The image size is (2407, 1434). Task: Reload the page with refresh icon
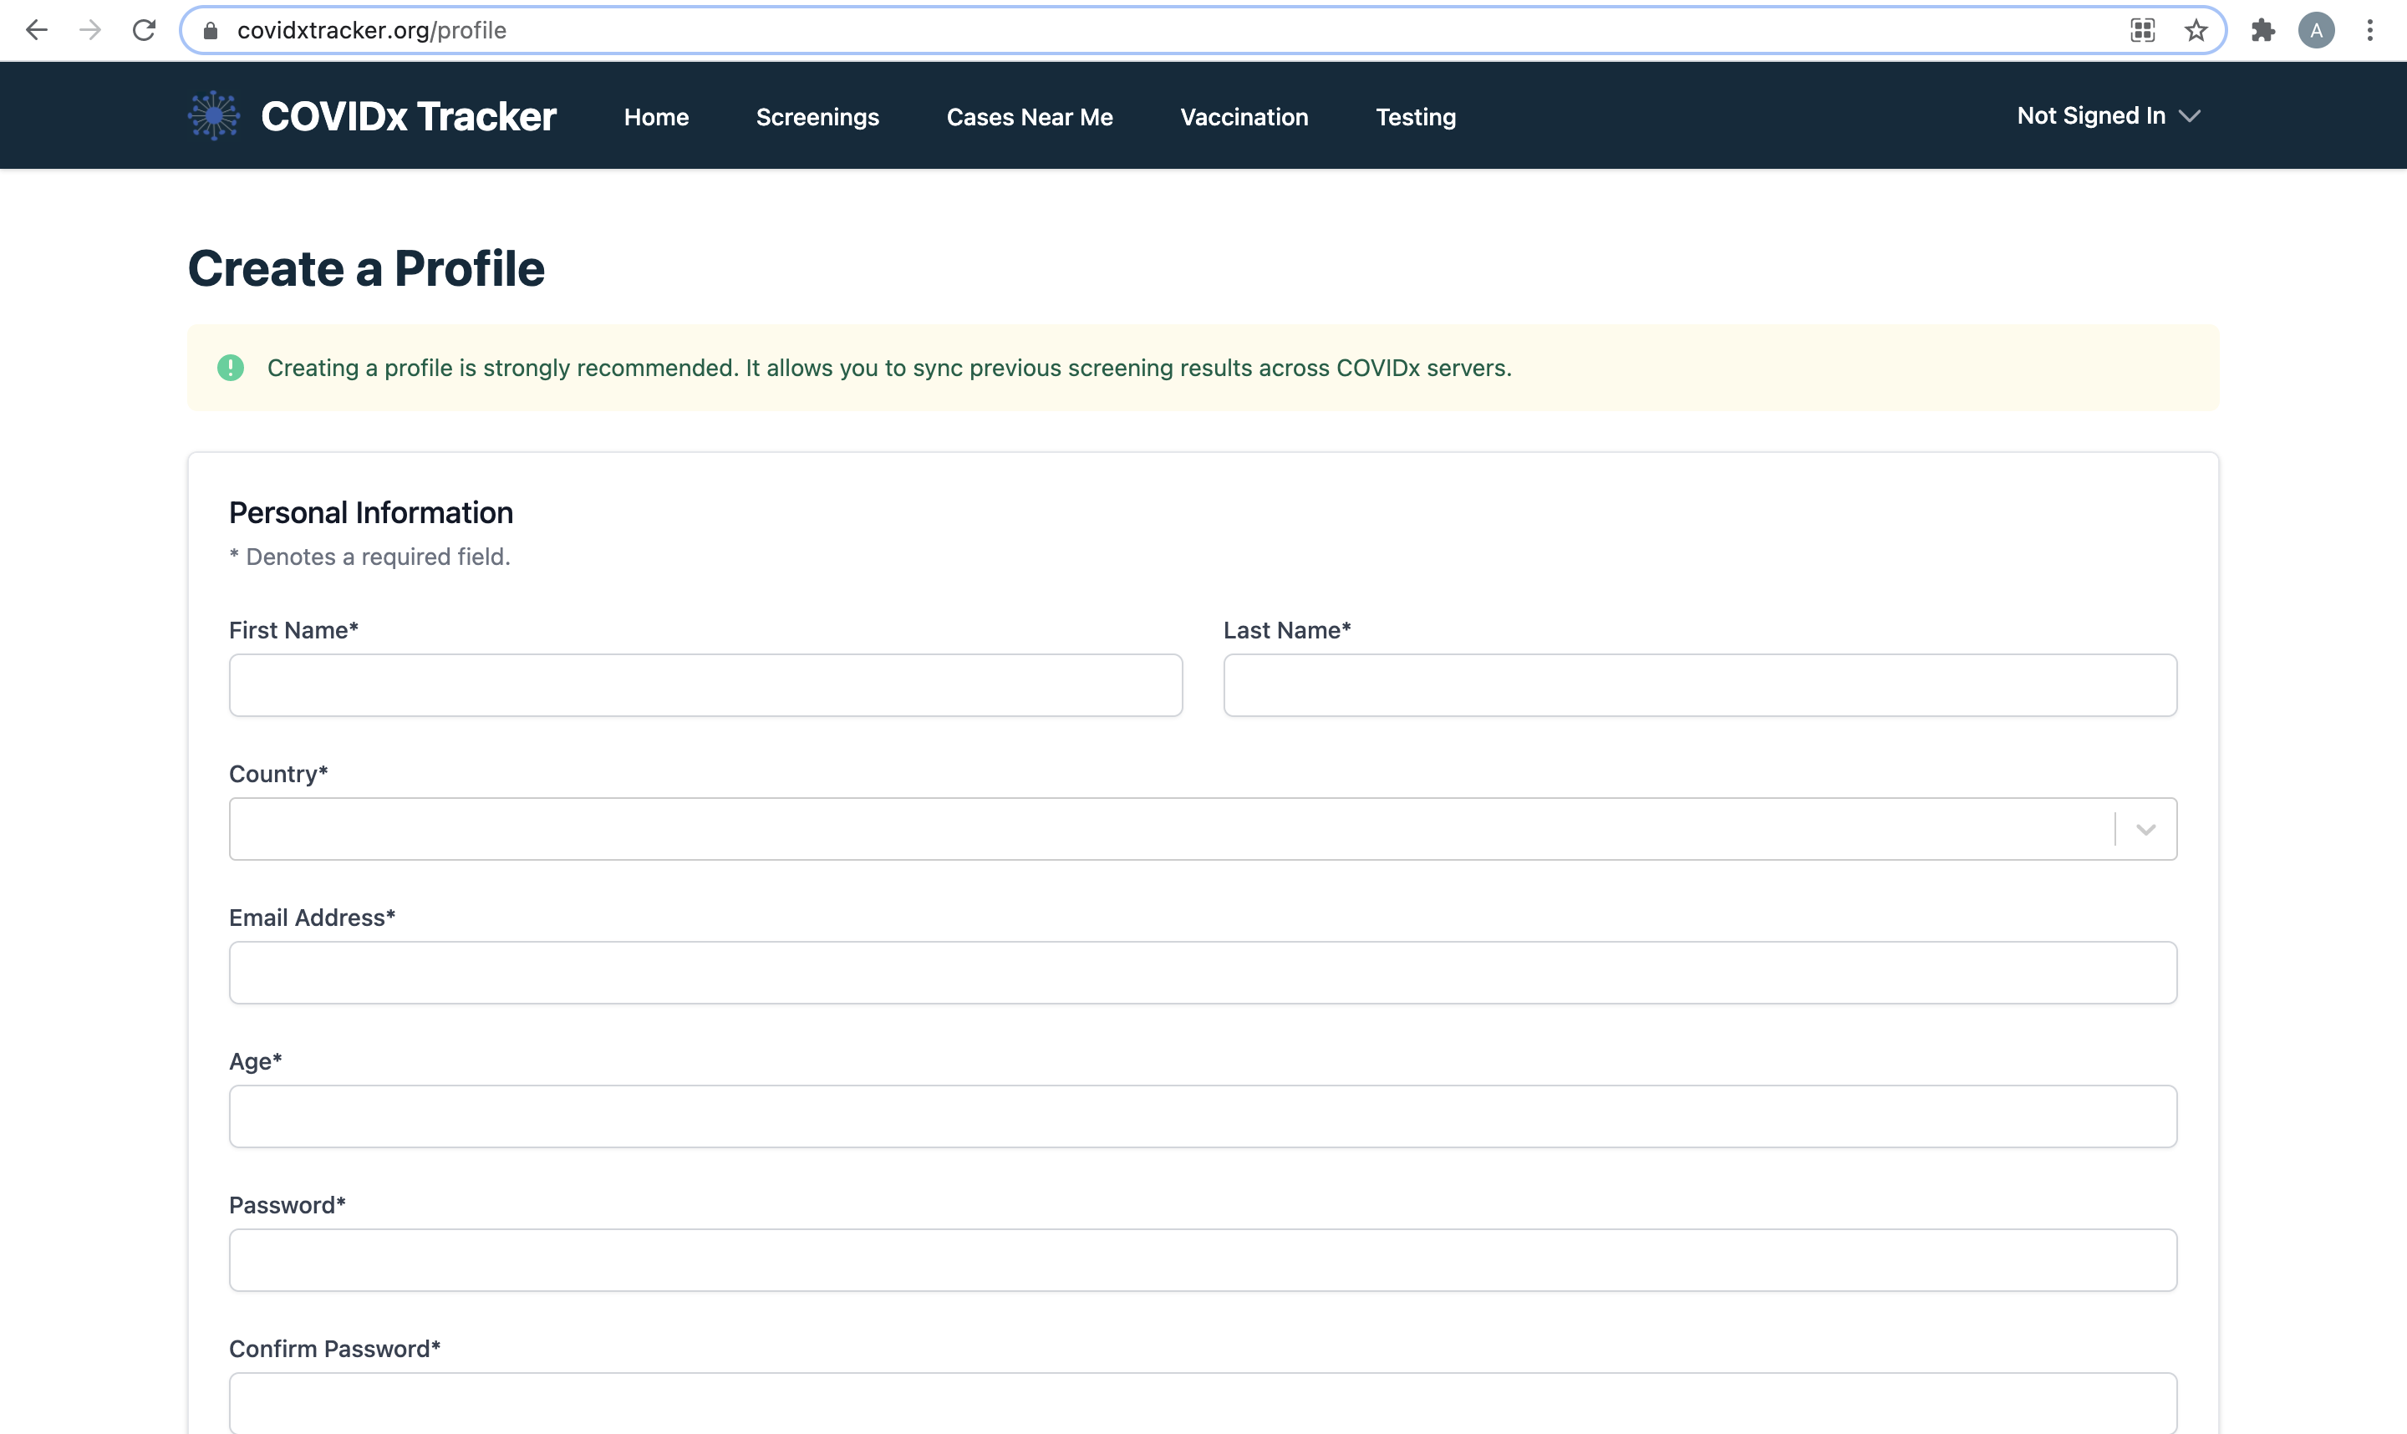tap(144, 30)
